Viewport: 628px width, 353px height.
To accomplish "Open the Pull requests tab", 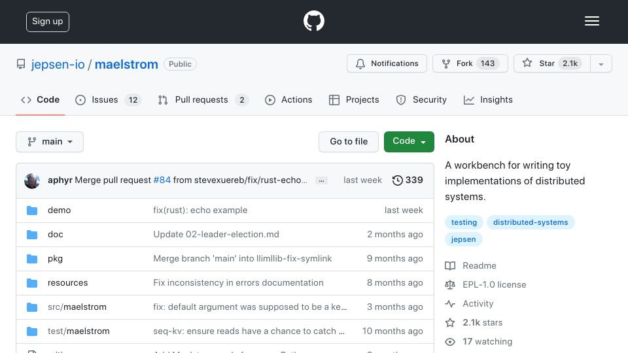I will (x=203, y=99).
